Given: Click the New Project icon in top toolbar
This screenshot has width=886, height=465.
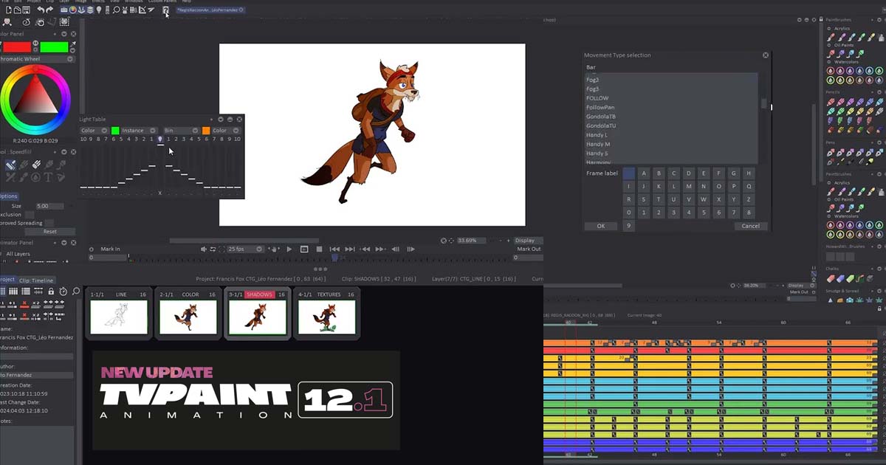Looking at the screenshot, I should (x=9, y=10).
